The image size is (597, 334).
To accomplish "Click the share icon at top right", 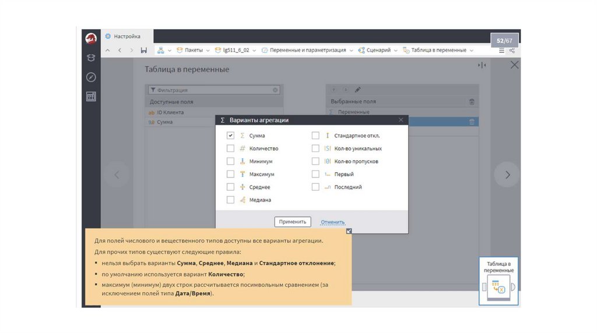I will click(512, 51).
